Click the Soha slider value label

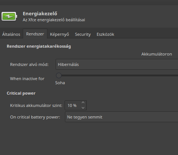(60, 83)
